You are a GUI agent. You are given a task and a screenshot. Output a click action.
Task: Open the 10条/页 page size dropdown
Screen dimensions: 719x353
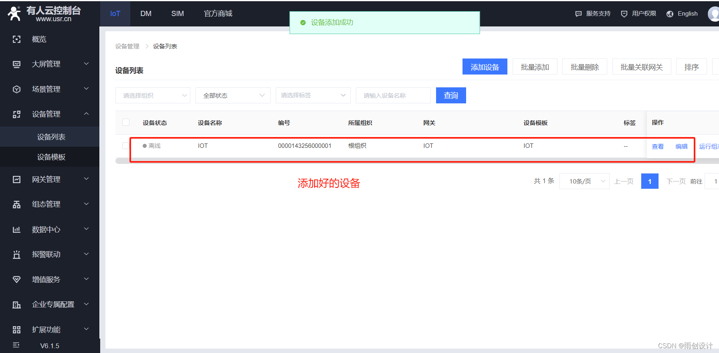tap(584, 181)
